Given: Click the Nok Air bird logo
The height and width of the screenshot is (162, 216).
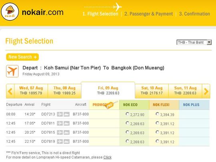Looking at the screenshot, I should pyautogui.click(x=10, y=12).
